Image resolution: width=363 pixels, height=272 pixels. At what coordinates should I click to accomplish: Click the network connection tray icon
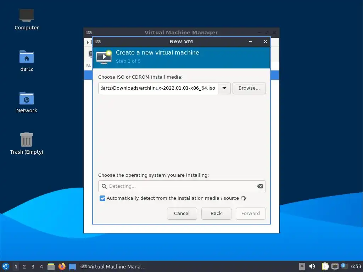[335, 266]
